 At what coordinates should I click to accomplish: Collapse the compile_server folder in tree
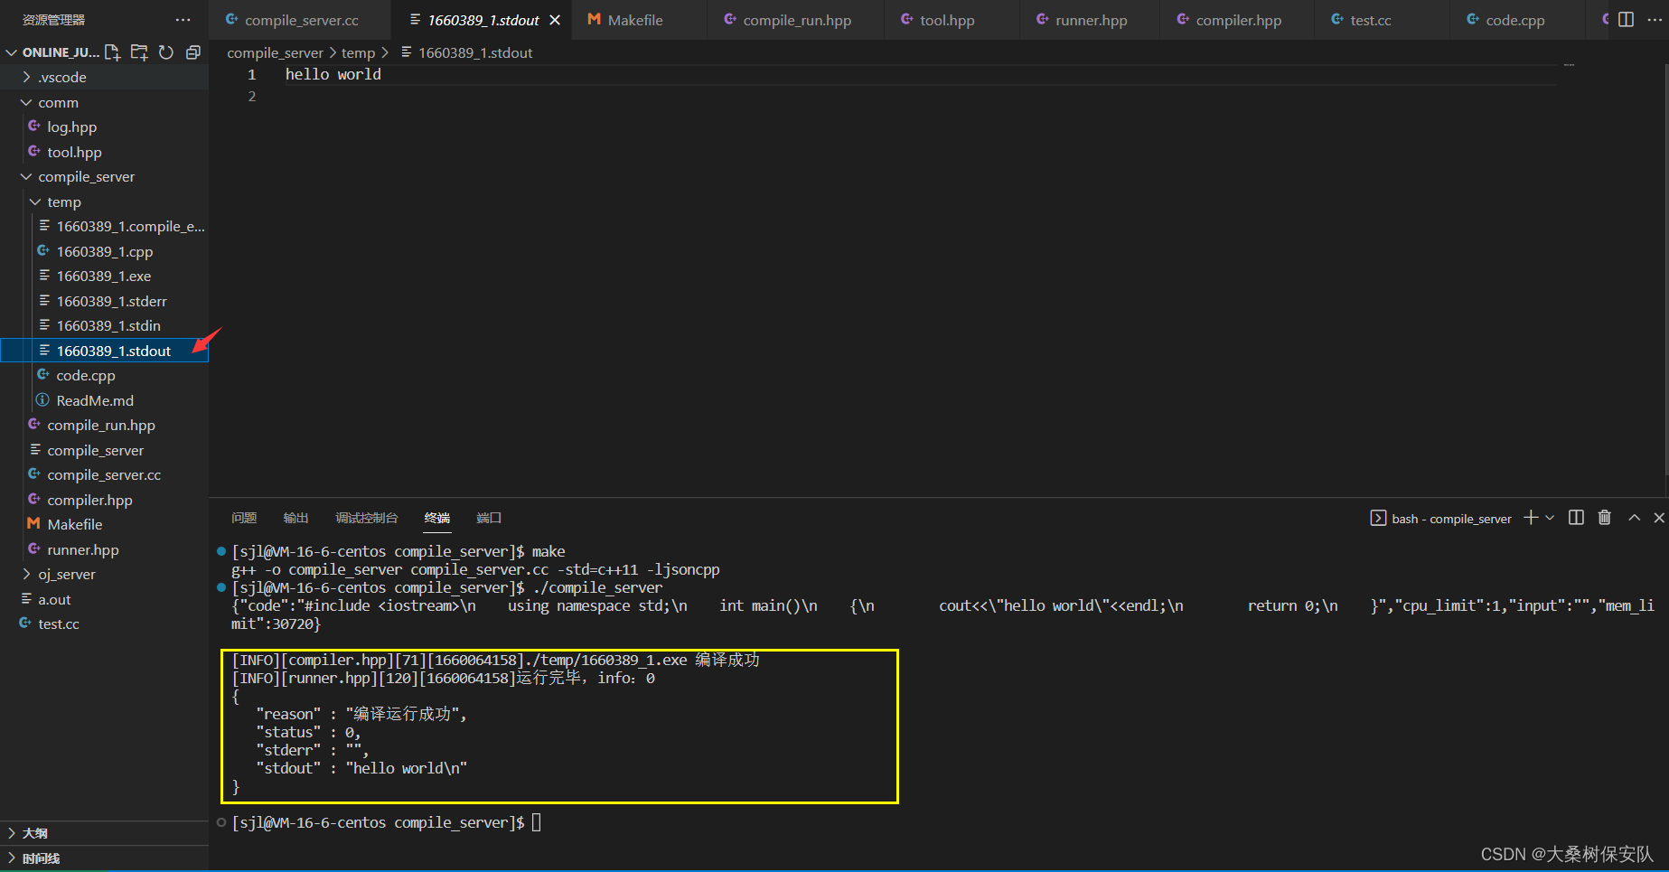point(104,177)
